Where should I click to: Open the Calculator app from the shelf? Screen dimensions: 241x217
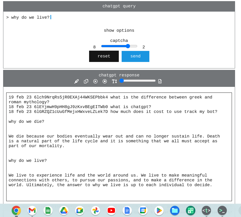(191, 210)
